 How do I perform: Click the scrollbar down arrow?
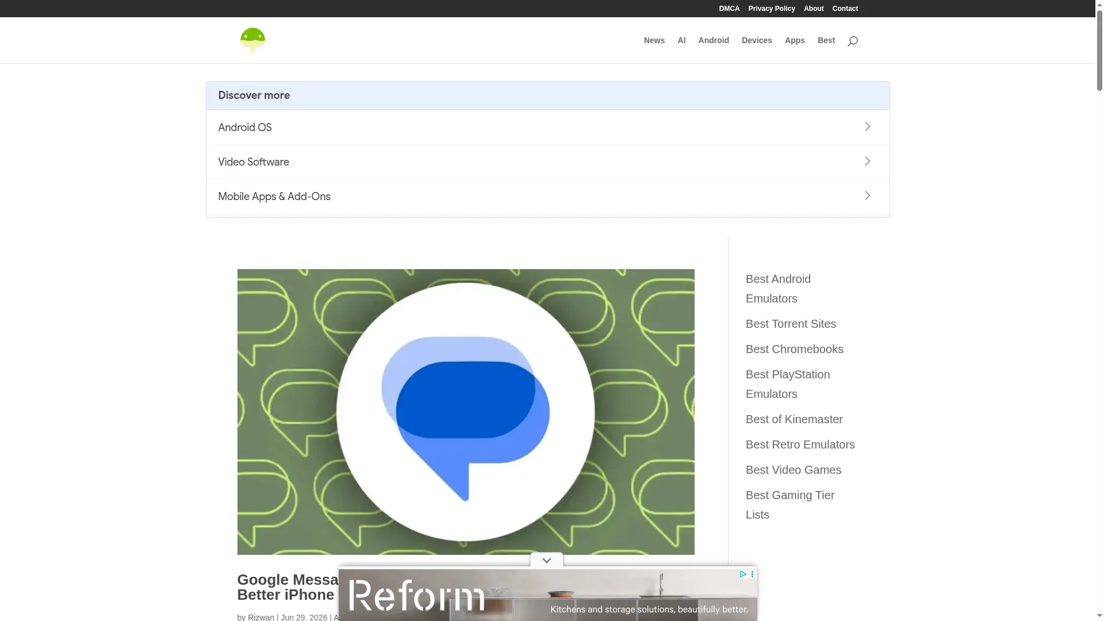pos(1099,616)
